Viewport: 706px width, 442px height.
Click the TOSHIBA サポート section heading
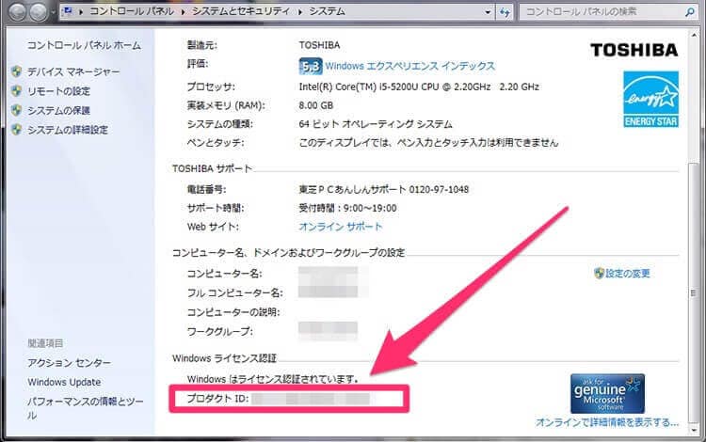(x=212, y=169)
